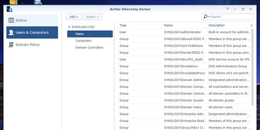Select SYNOLOGY\Group Policy Cr... row
This screenshot has height=130, width=260.
(x=184, y=127)
